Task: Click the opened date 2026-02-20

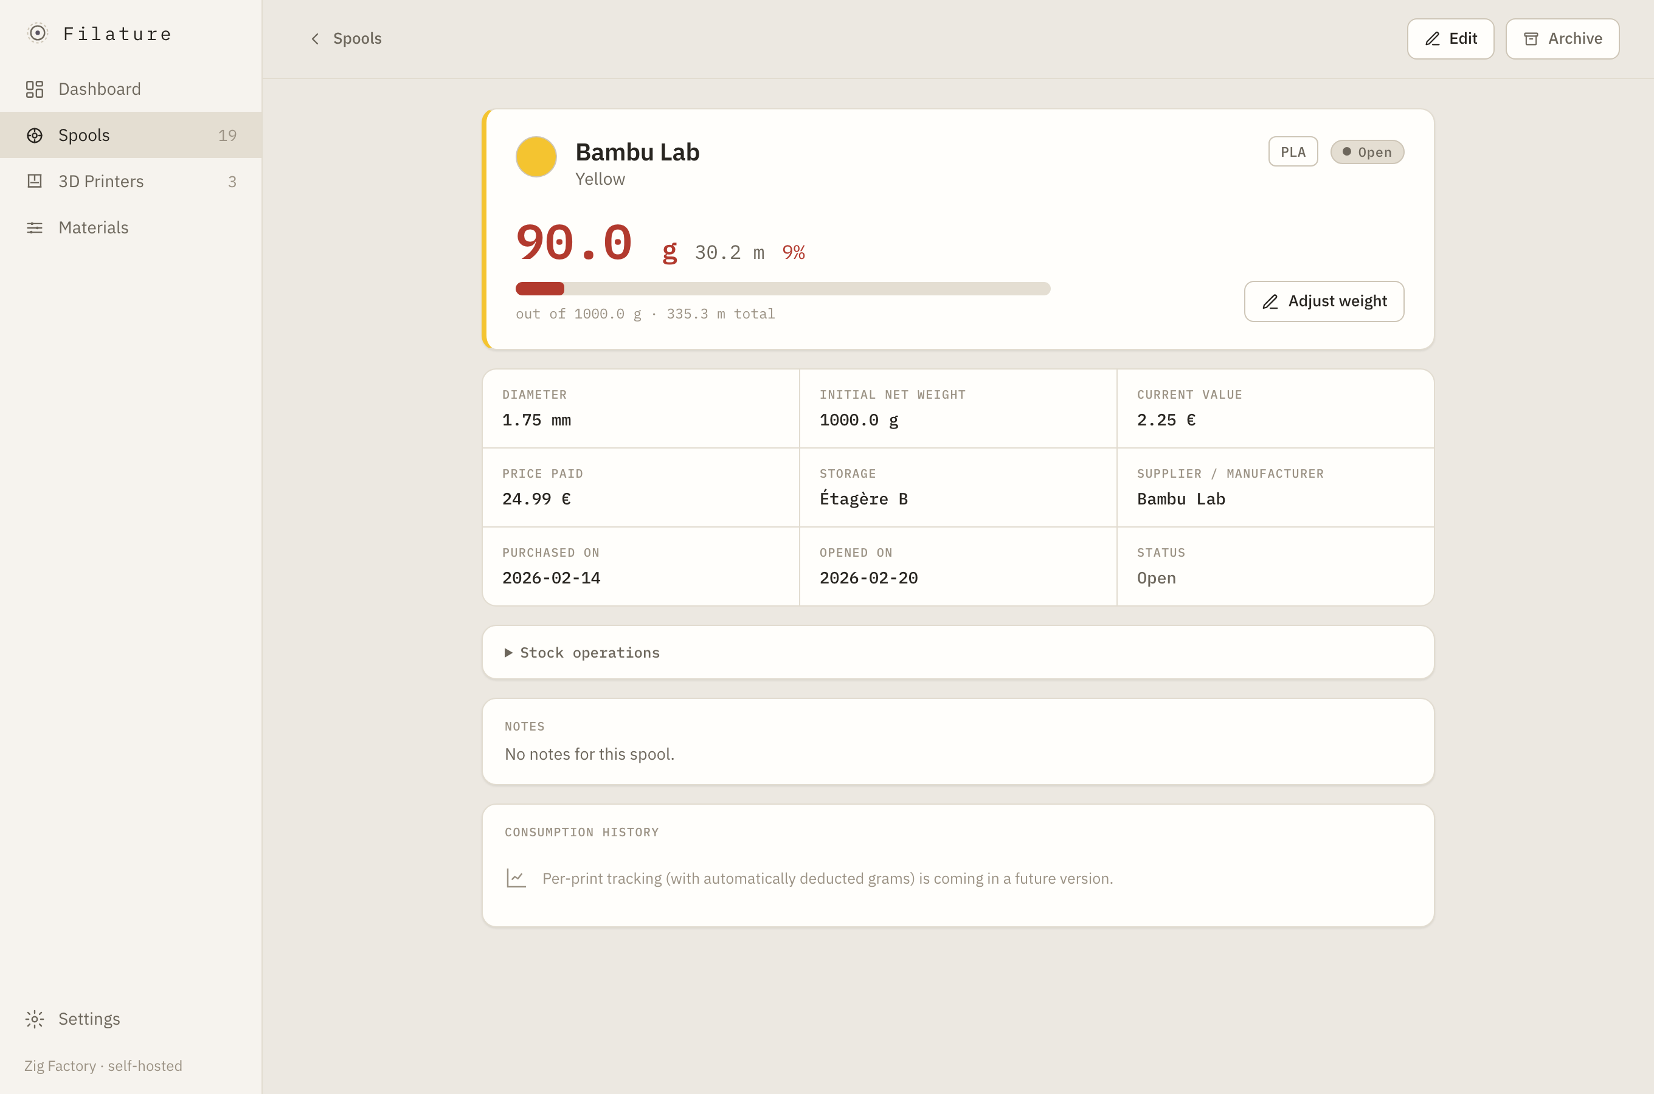Action: [868, 578]
